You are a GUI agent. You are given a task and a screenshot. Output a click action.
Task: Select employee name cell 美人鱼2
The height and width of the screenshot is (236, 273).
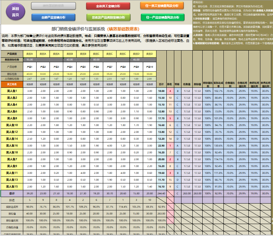tap(12, 98)
